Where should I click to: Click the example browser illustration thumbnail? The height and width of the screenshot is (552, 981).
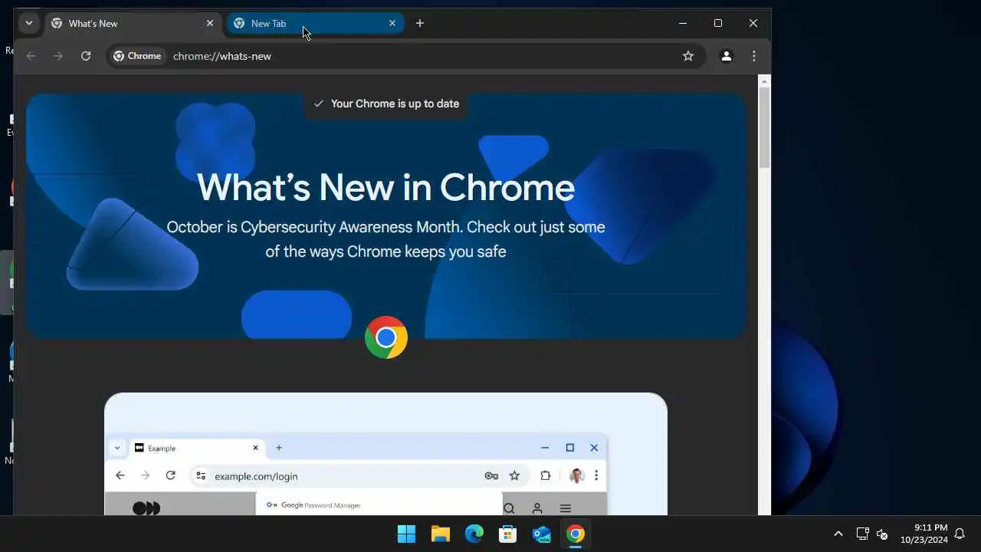pos(386,454)
